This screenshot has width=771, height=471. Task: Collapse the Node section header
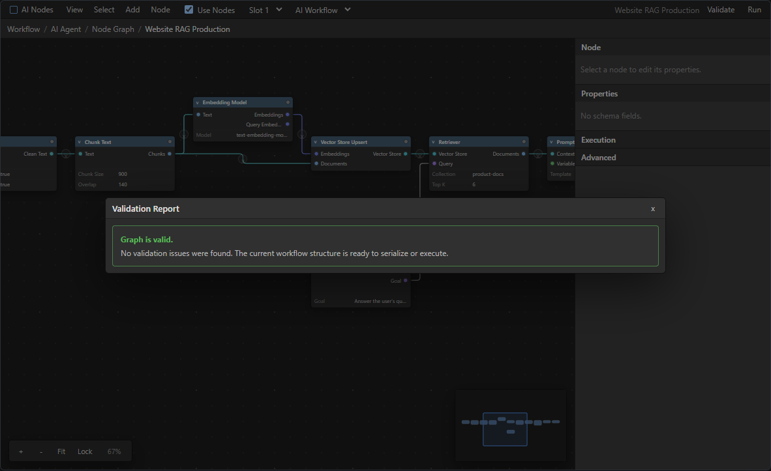click(673, 47)
